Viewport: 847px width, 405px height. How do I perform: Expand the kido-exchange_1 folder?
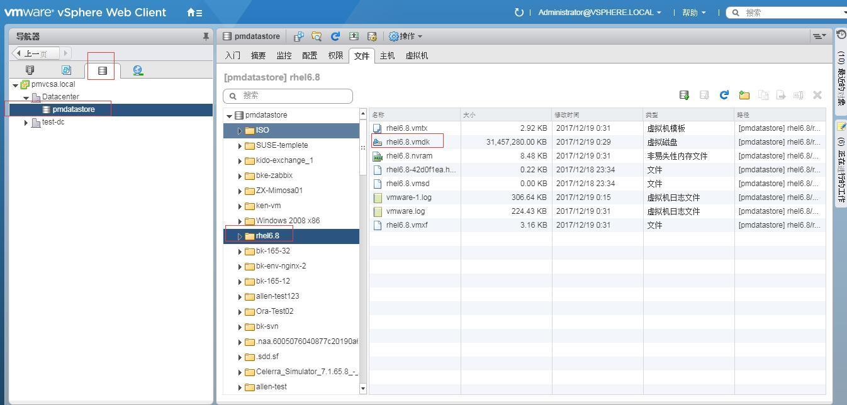pyautogui.click(x=240, y=161)
